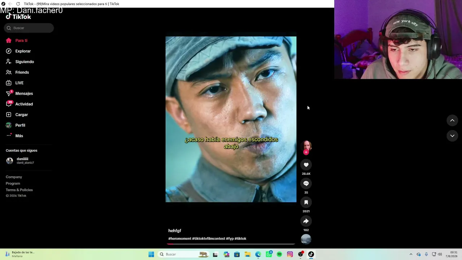Open network settings from the tray

tap(434, 254)
